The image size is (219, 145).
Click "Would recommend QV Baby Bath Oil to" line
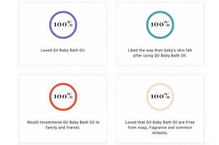click(63, 122)
